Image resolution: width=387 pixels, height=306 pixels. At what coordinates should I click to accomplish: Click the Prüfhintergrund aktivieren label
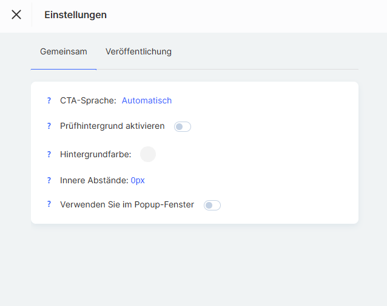(112, 126)
